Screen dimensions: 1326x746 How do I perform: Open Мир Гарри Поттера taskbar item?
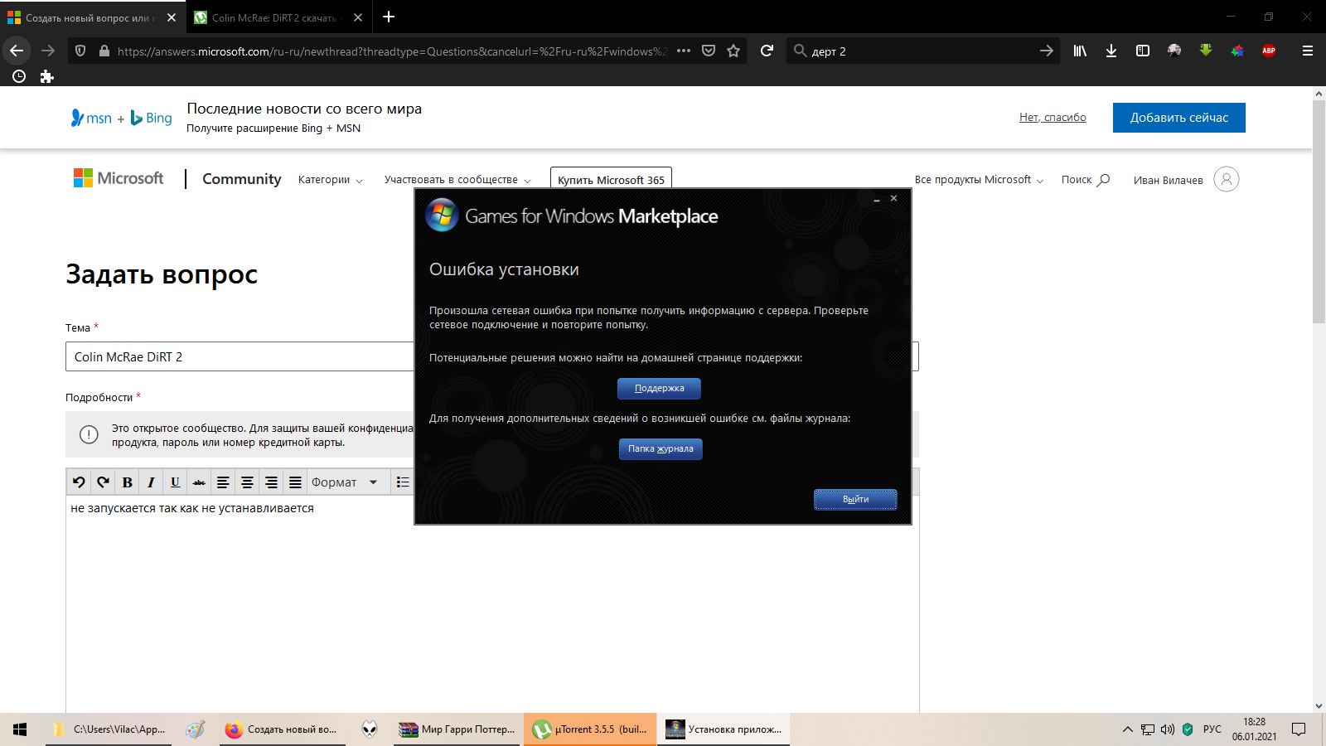[x=457, y=729]
